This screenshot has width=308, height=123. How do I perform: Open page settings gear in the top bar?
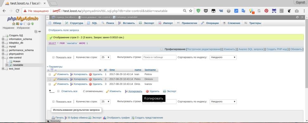click(298, 17)
